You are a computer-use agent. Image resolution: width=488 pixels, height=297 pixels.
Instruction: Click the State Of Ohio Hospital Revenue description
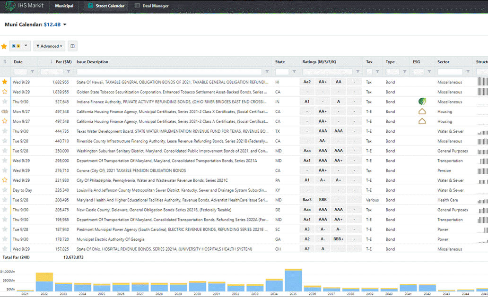165,249
